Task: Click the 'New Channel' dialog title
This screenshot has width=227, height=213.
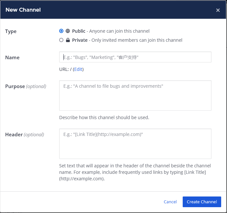Action: point(23,10)
